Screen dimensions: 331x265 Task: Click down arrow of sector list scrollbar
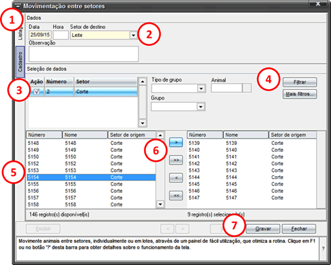click(x=143, y=123)
